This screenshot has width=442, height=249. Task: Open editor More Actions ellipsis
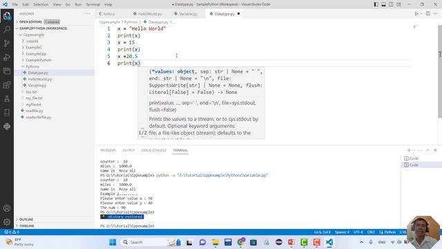[436, 14]
